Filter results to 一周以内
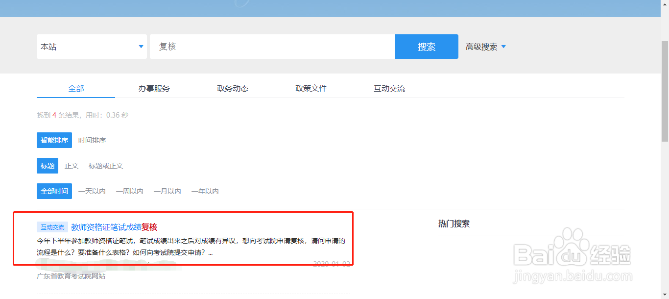 [x=129, y=191]
